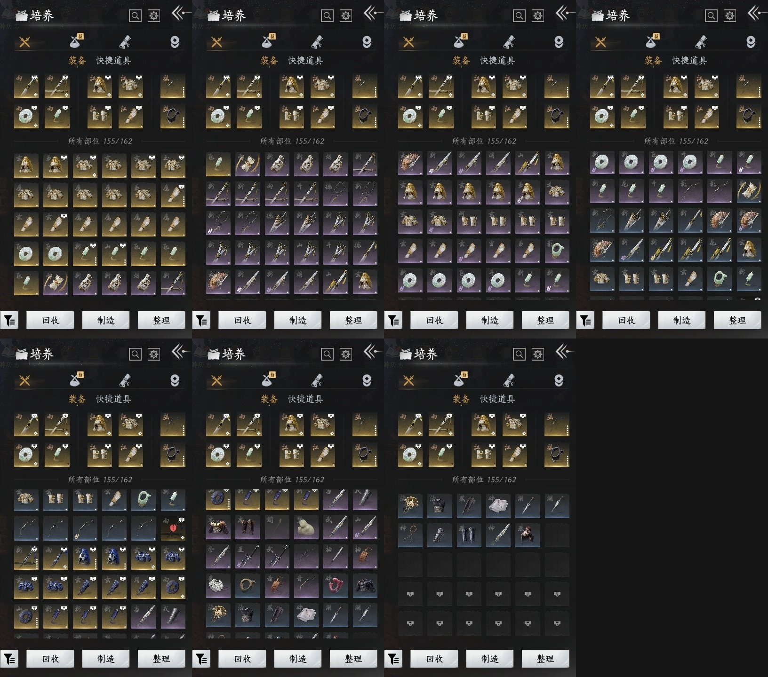Open search icon in panel with locked slots
768x677 pixels.
519,354
